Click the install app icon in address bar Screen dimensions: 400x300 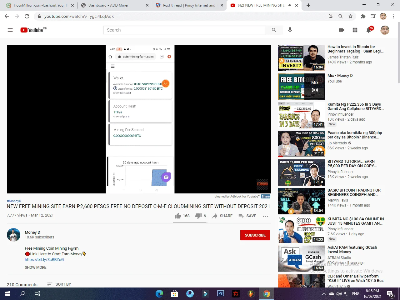pos(330,16)
